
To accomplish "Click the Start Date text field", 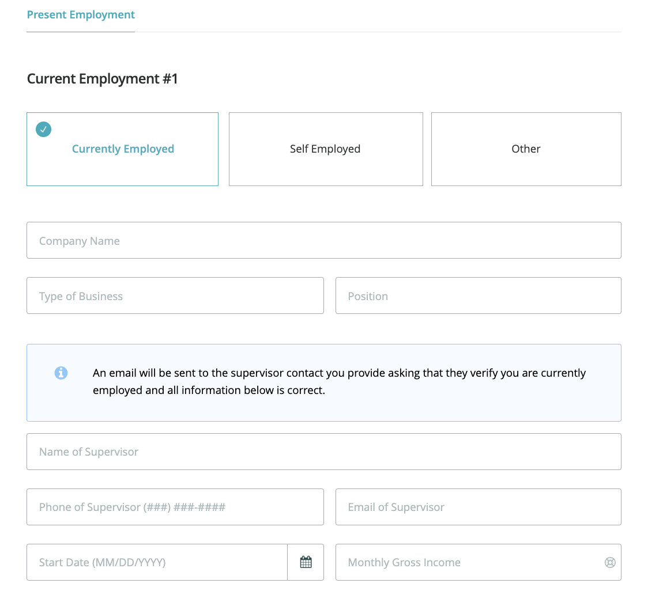I will [156, 562].
